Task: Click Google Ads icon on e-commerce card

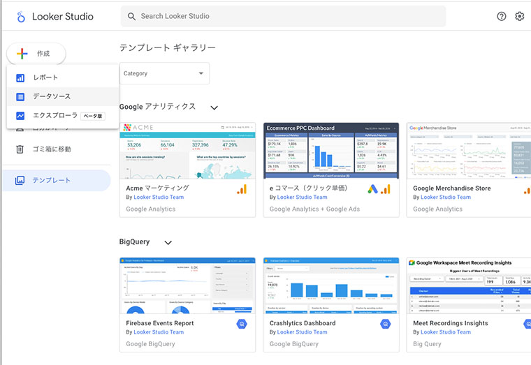Action: coord(372,189)
